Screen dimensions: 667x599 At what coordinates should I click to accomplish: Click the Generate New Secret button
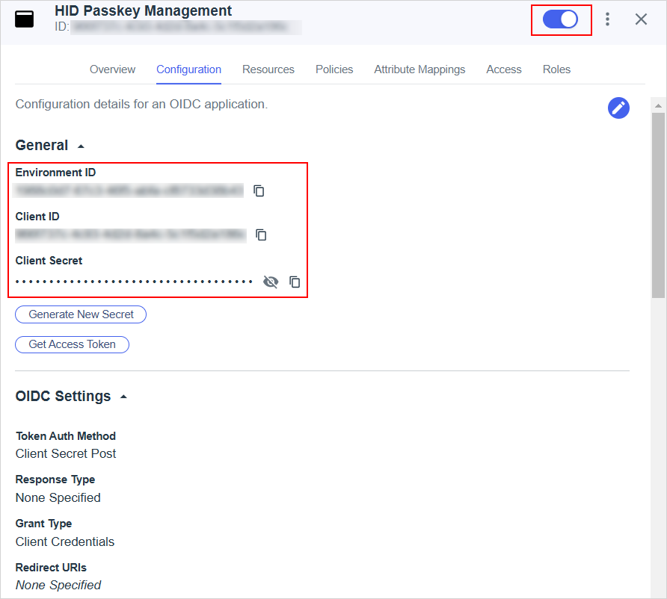[x=81, y=314]
